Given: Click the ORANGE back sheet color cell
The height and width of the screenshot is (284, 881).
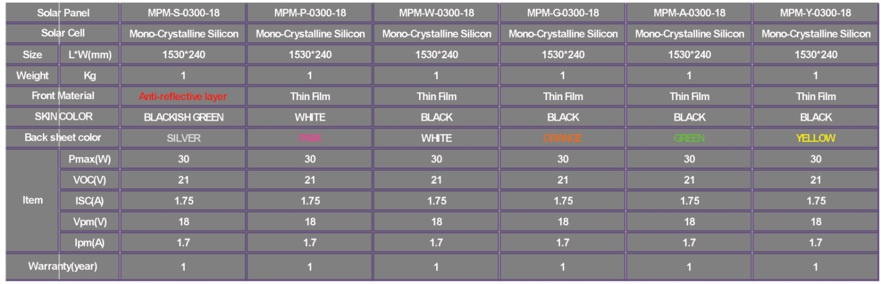Looking at the screenshot, I should coord(563,138).
